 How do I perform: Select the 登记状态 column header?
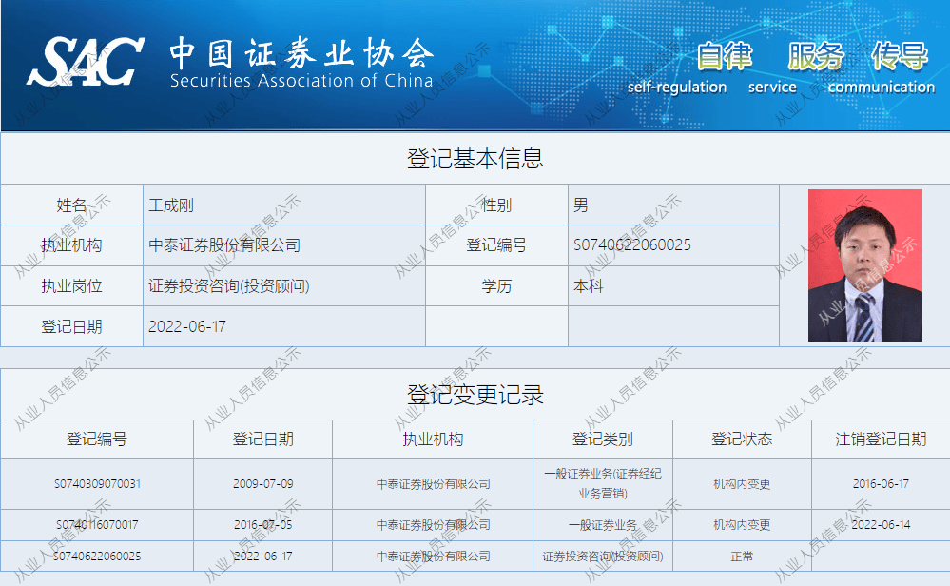[x=741, y=439]
